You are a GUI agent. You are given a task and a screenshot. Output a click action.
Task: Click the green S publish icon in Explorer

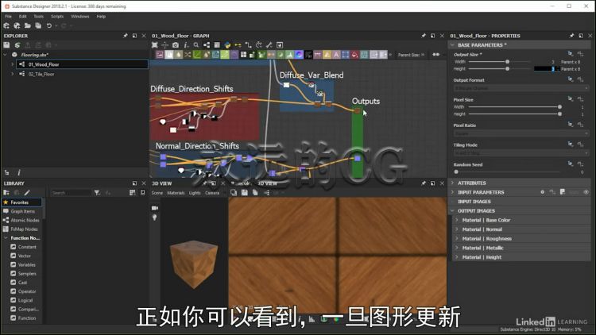(x=17, y=44)
